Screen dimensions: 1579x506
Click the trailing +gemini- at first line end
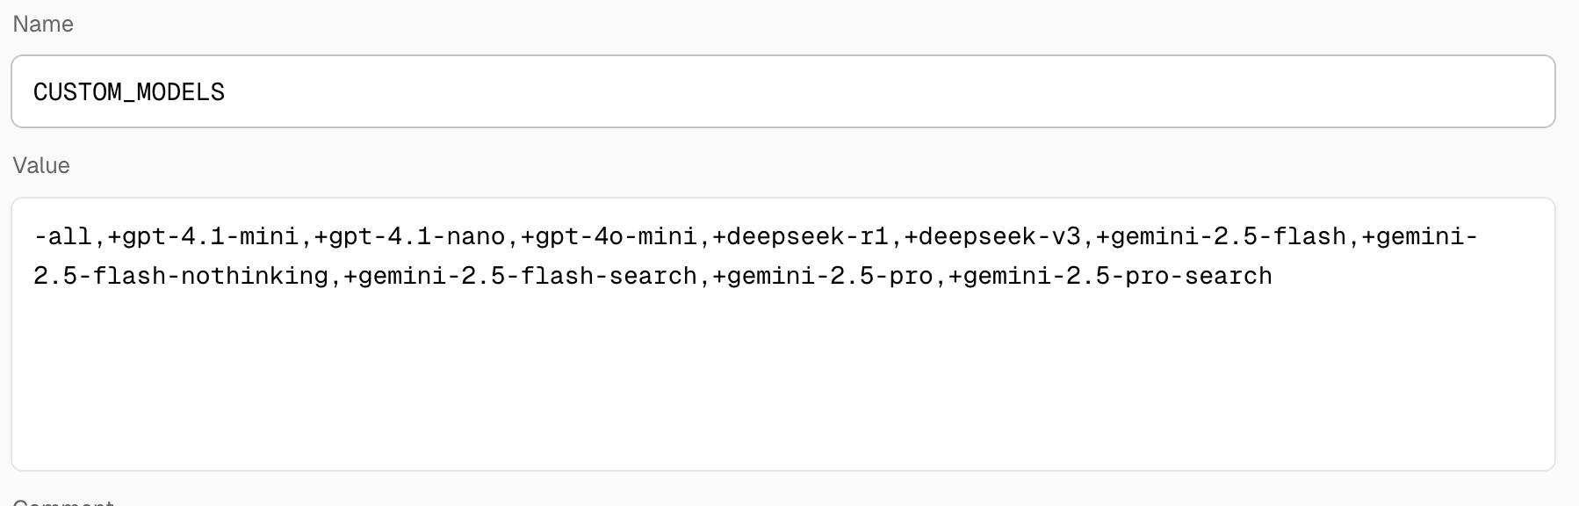pos(1420,237)
